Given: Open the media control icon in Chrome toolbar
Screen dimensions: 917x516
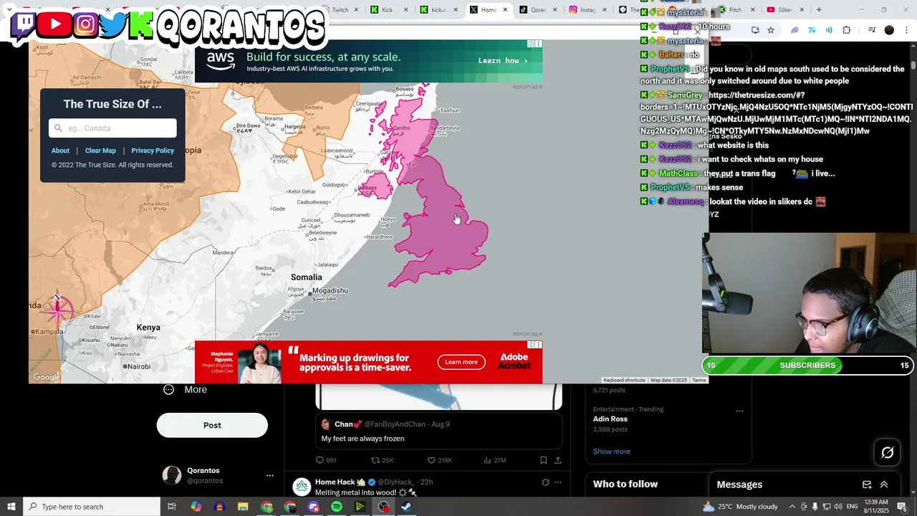Looking at the screenshot, I should click(871, 30).
